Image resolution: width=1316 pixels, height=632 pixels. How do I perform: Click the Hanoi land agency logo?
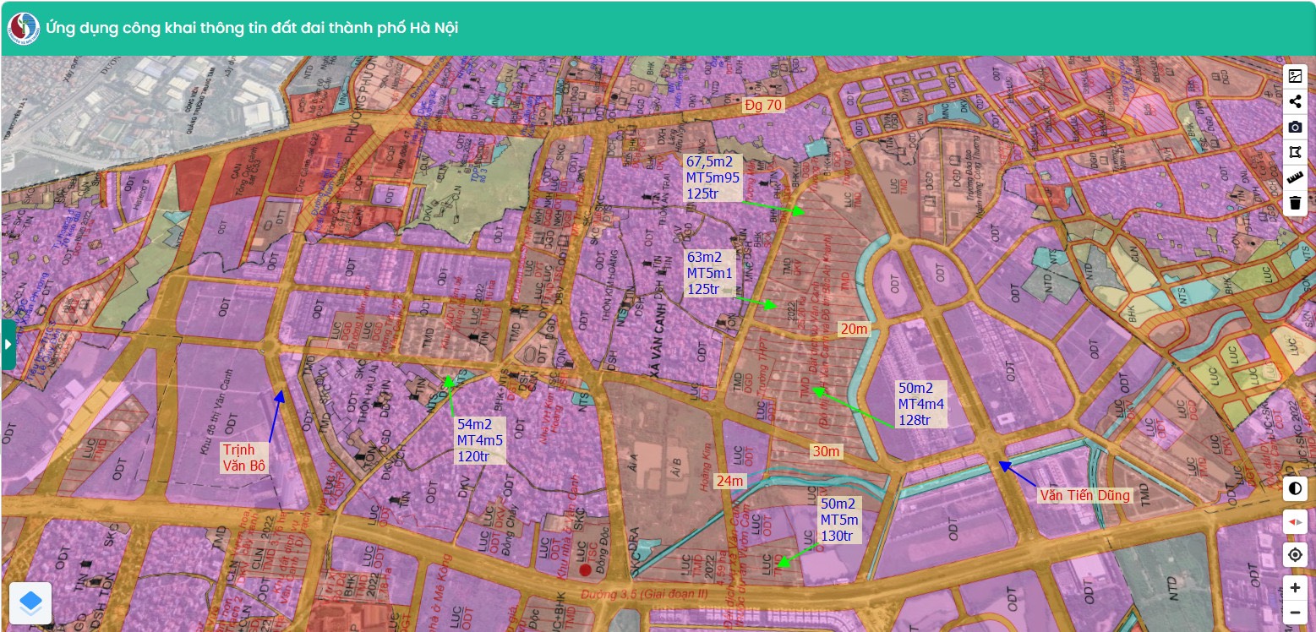pyautogui.click(x=23, y=28)
